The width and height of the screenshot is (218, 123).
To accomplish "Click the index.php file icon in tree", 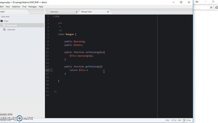I will (x=4, y=29).
